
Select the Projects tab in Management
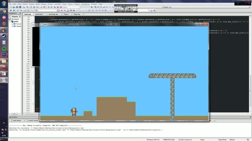click(15, 16)
